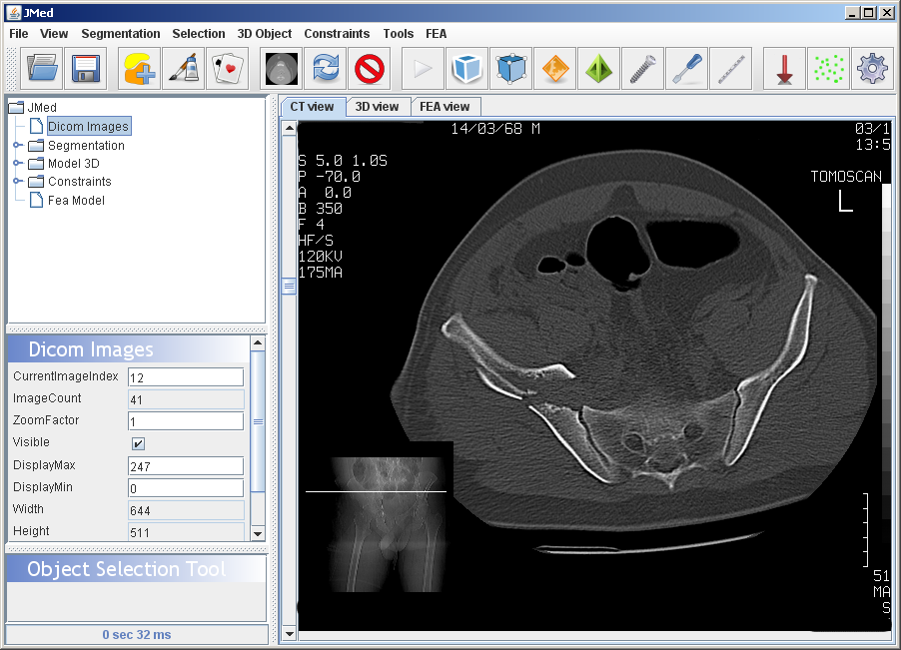This screenshot has width=901, height=650.
Task: Click the CT view vertical slice slider handle
Action: coord(289,287)
